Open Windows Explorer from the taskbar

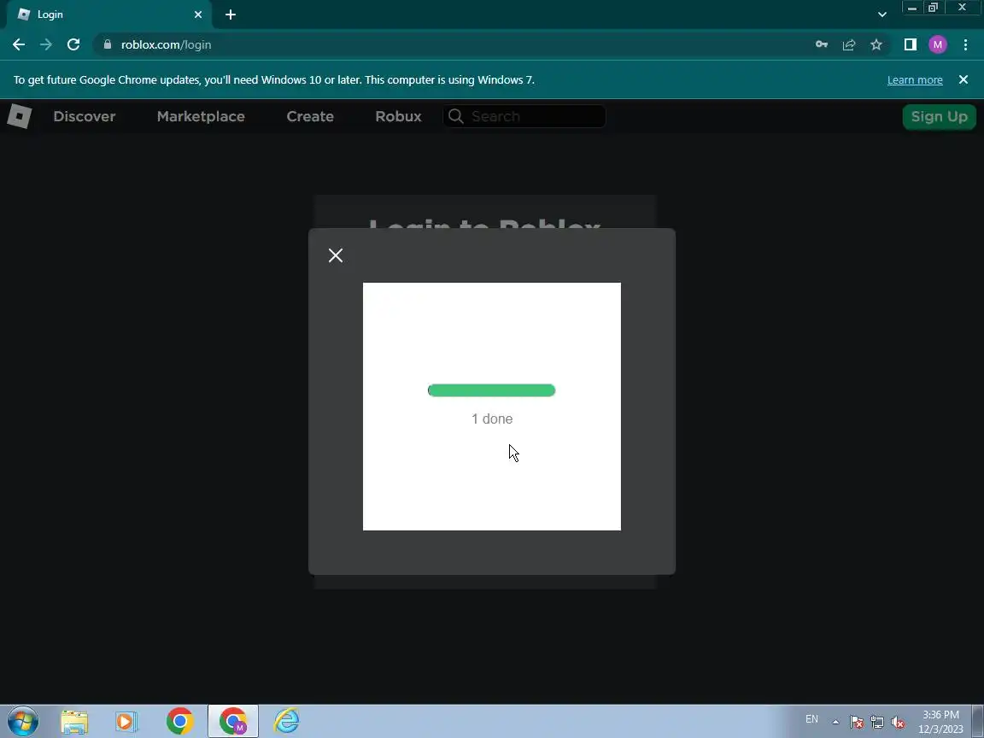click(74, 721)
